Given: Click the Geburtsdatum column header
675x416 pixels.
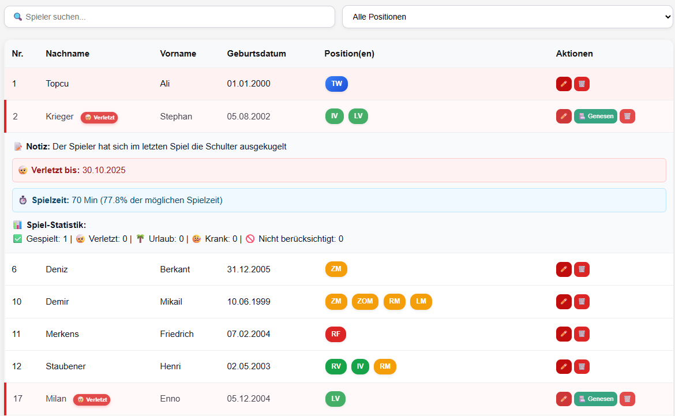Looking at the screenshot, I should pyautogui.click(x=256, y=54).
